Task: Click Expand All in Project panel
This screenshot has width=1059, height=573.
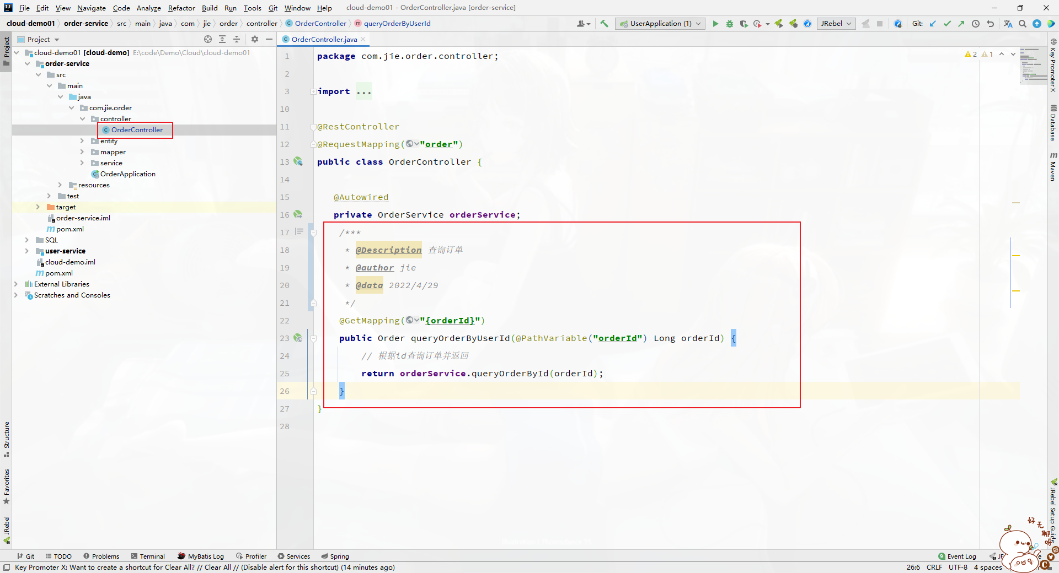Action: point(222,39)
